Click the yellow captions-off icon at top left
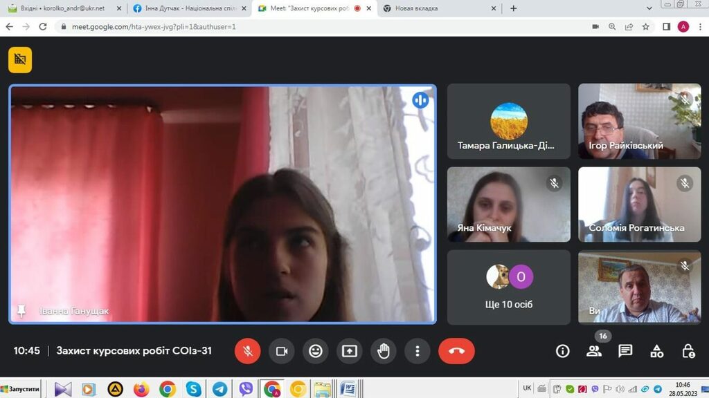 tap(20, 60)
